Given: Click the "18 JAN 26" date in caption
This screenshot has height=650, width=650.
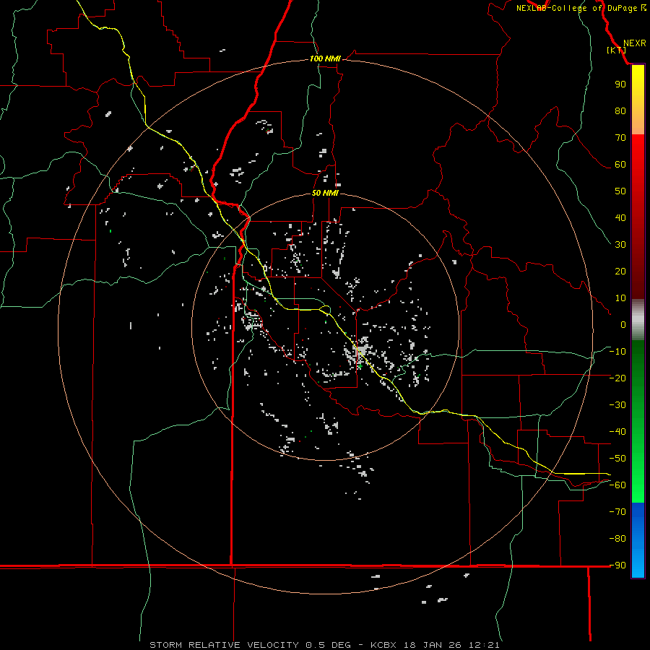Looking at the screenshot, I should [x=432, y=645].
